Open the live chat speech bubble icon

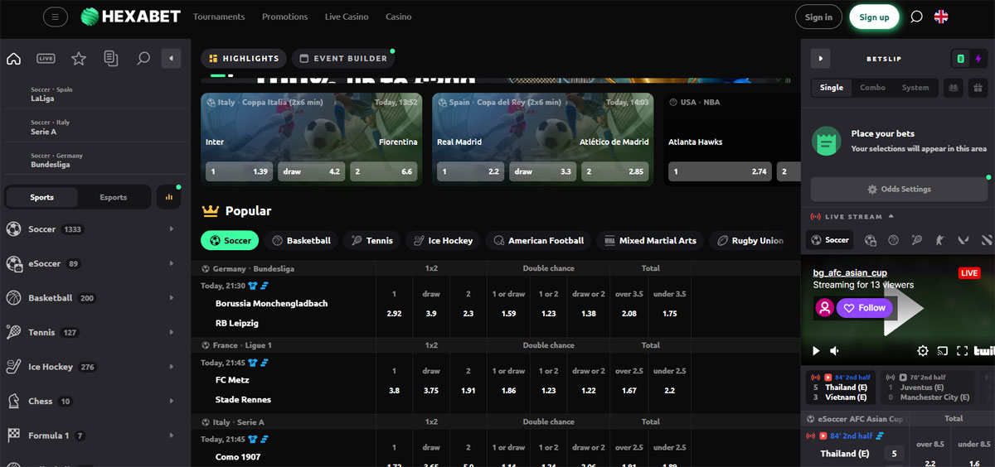[916, 17]
